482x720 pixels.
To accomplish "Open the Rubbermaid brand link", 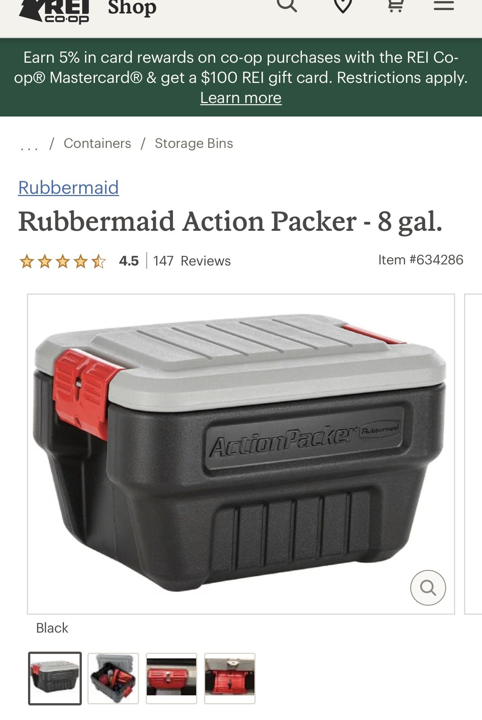I will [x=69, y=187].
